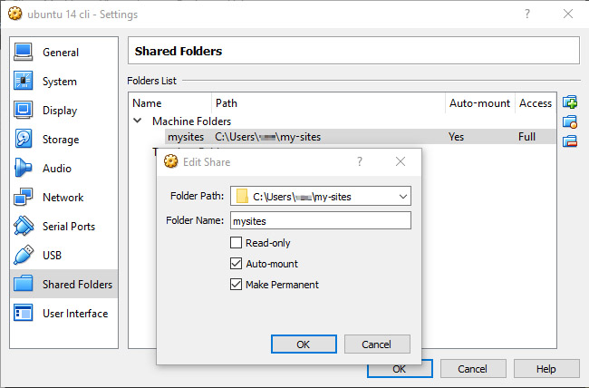This screenshot has width=589, height=388.
Task: Confirm Edit Share dialog with OK
Action: 304,344
